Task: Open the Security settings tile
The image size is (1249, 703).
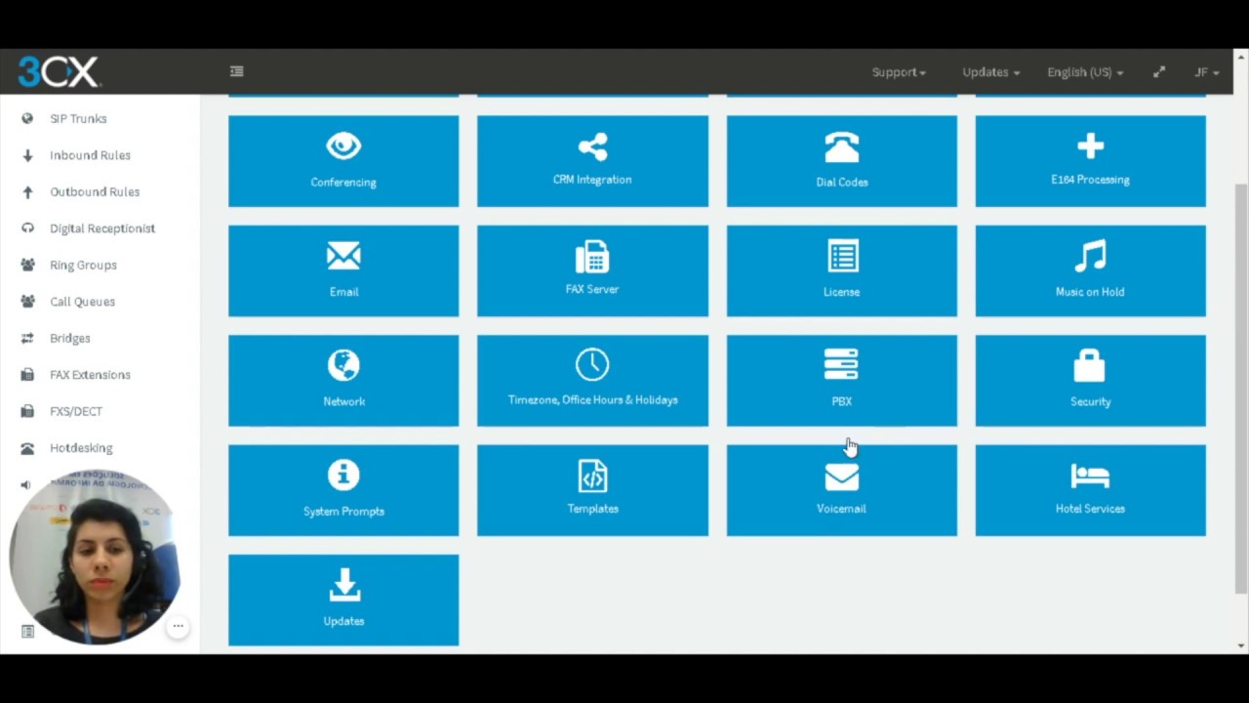Action: coord(1090,381)
